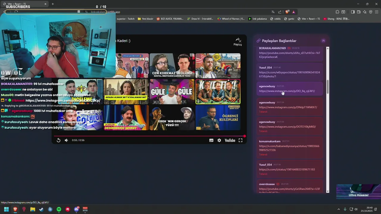The image size is (381, 214).
Task: Open egenowbusy's DOTO10kjMK0 Instagram link
Action: pos(287,127)
